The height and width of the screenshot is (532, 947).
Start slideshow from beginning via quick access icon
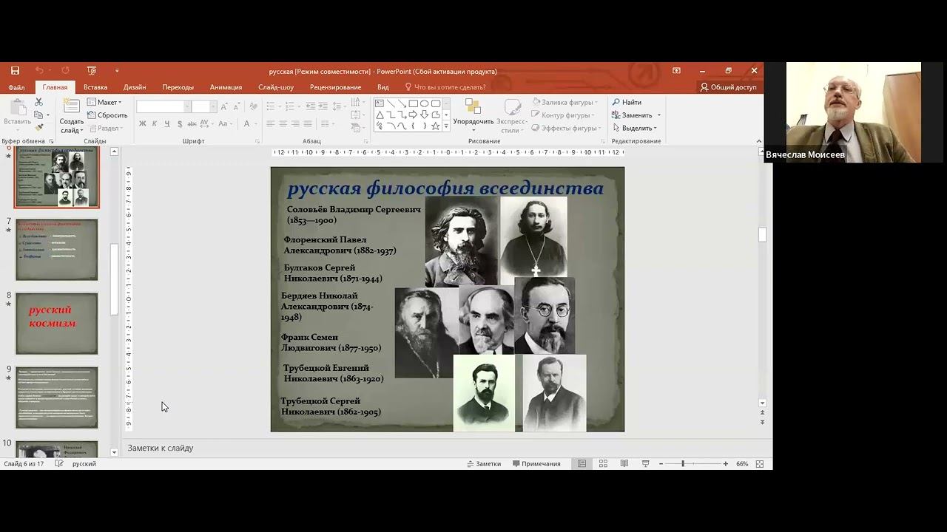pos(92,71)
